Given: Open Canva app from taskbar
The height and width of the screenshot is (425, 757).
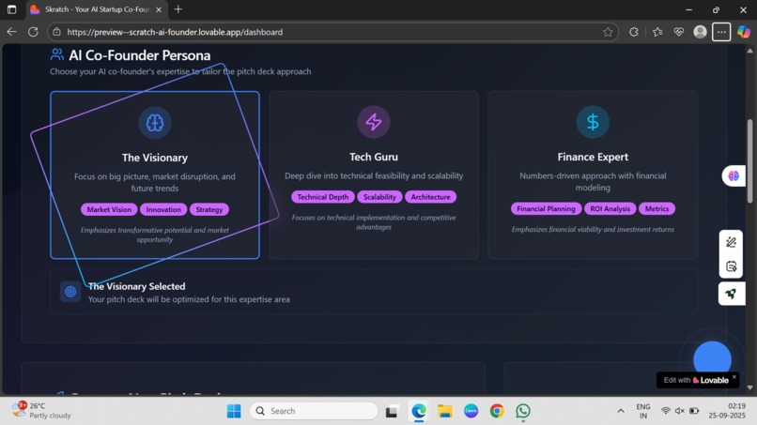Looking at the screenshot, I should pyautogui.click(x=471, y=411).
